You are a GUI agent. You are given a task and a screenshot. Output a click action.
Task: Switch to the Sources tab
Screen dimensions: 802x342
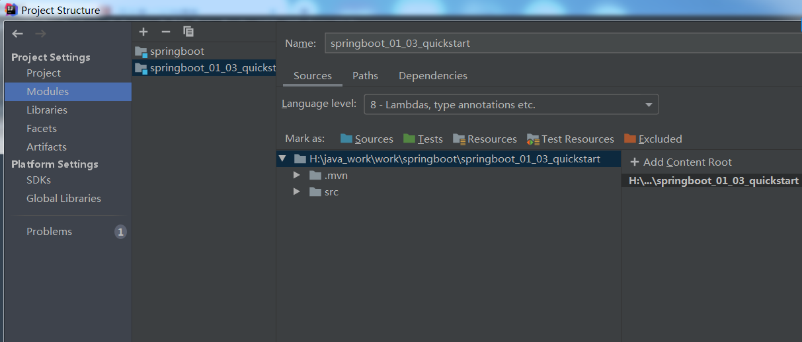click(x=313, y=76)
